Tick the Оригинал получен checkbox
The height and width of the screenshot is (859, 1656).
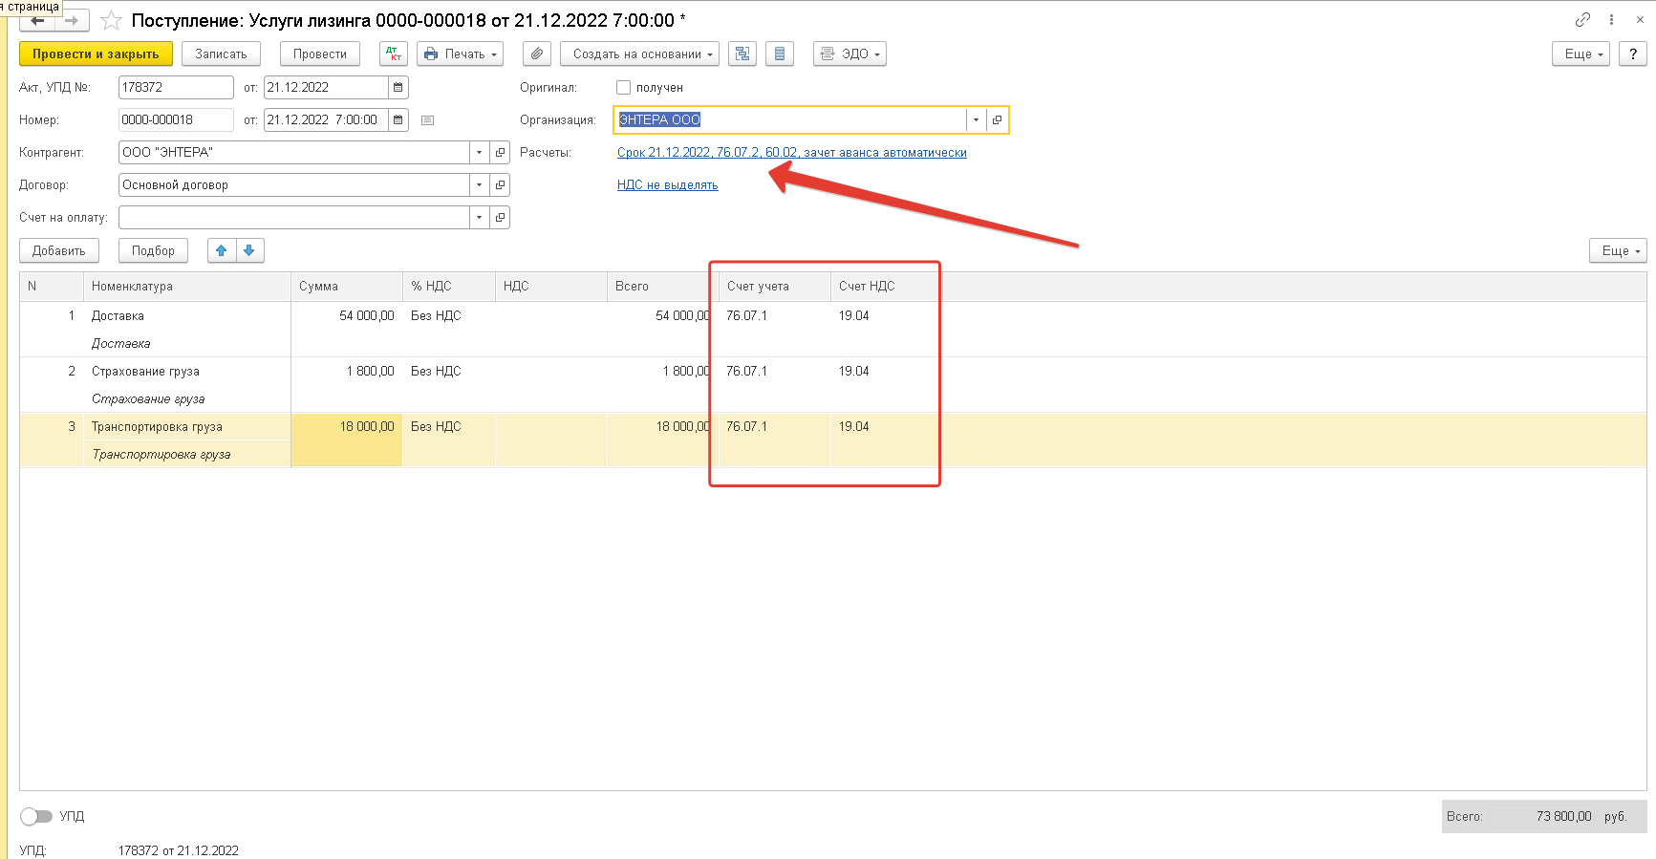pos(624,87)
